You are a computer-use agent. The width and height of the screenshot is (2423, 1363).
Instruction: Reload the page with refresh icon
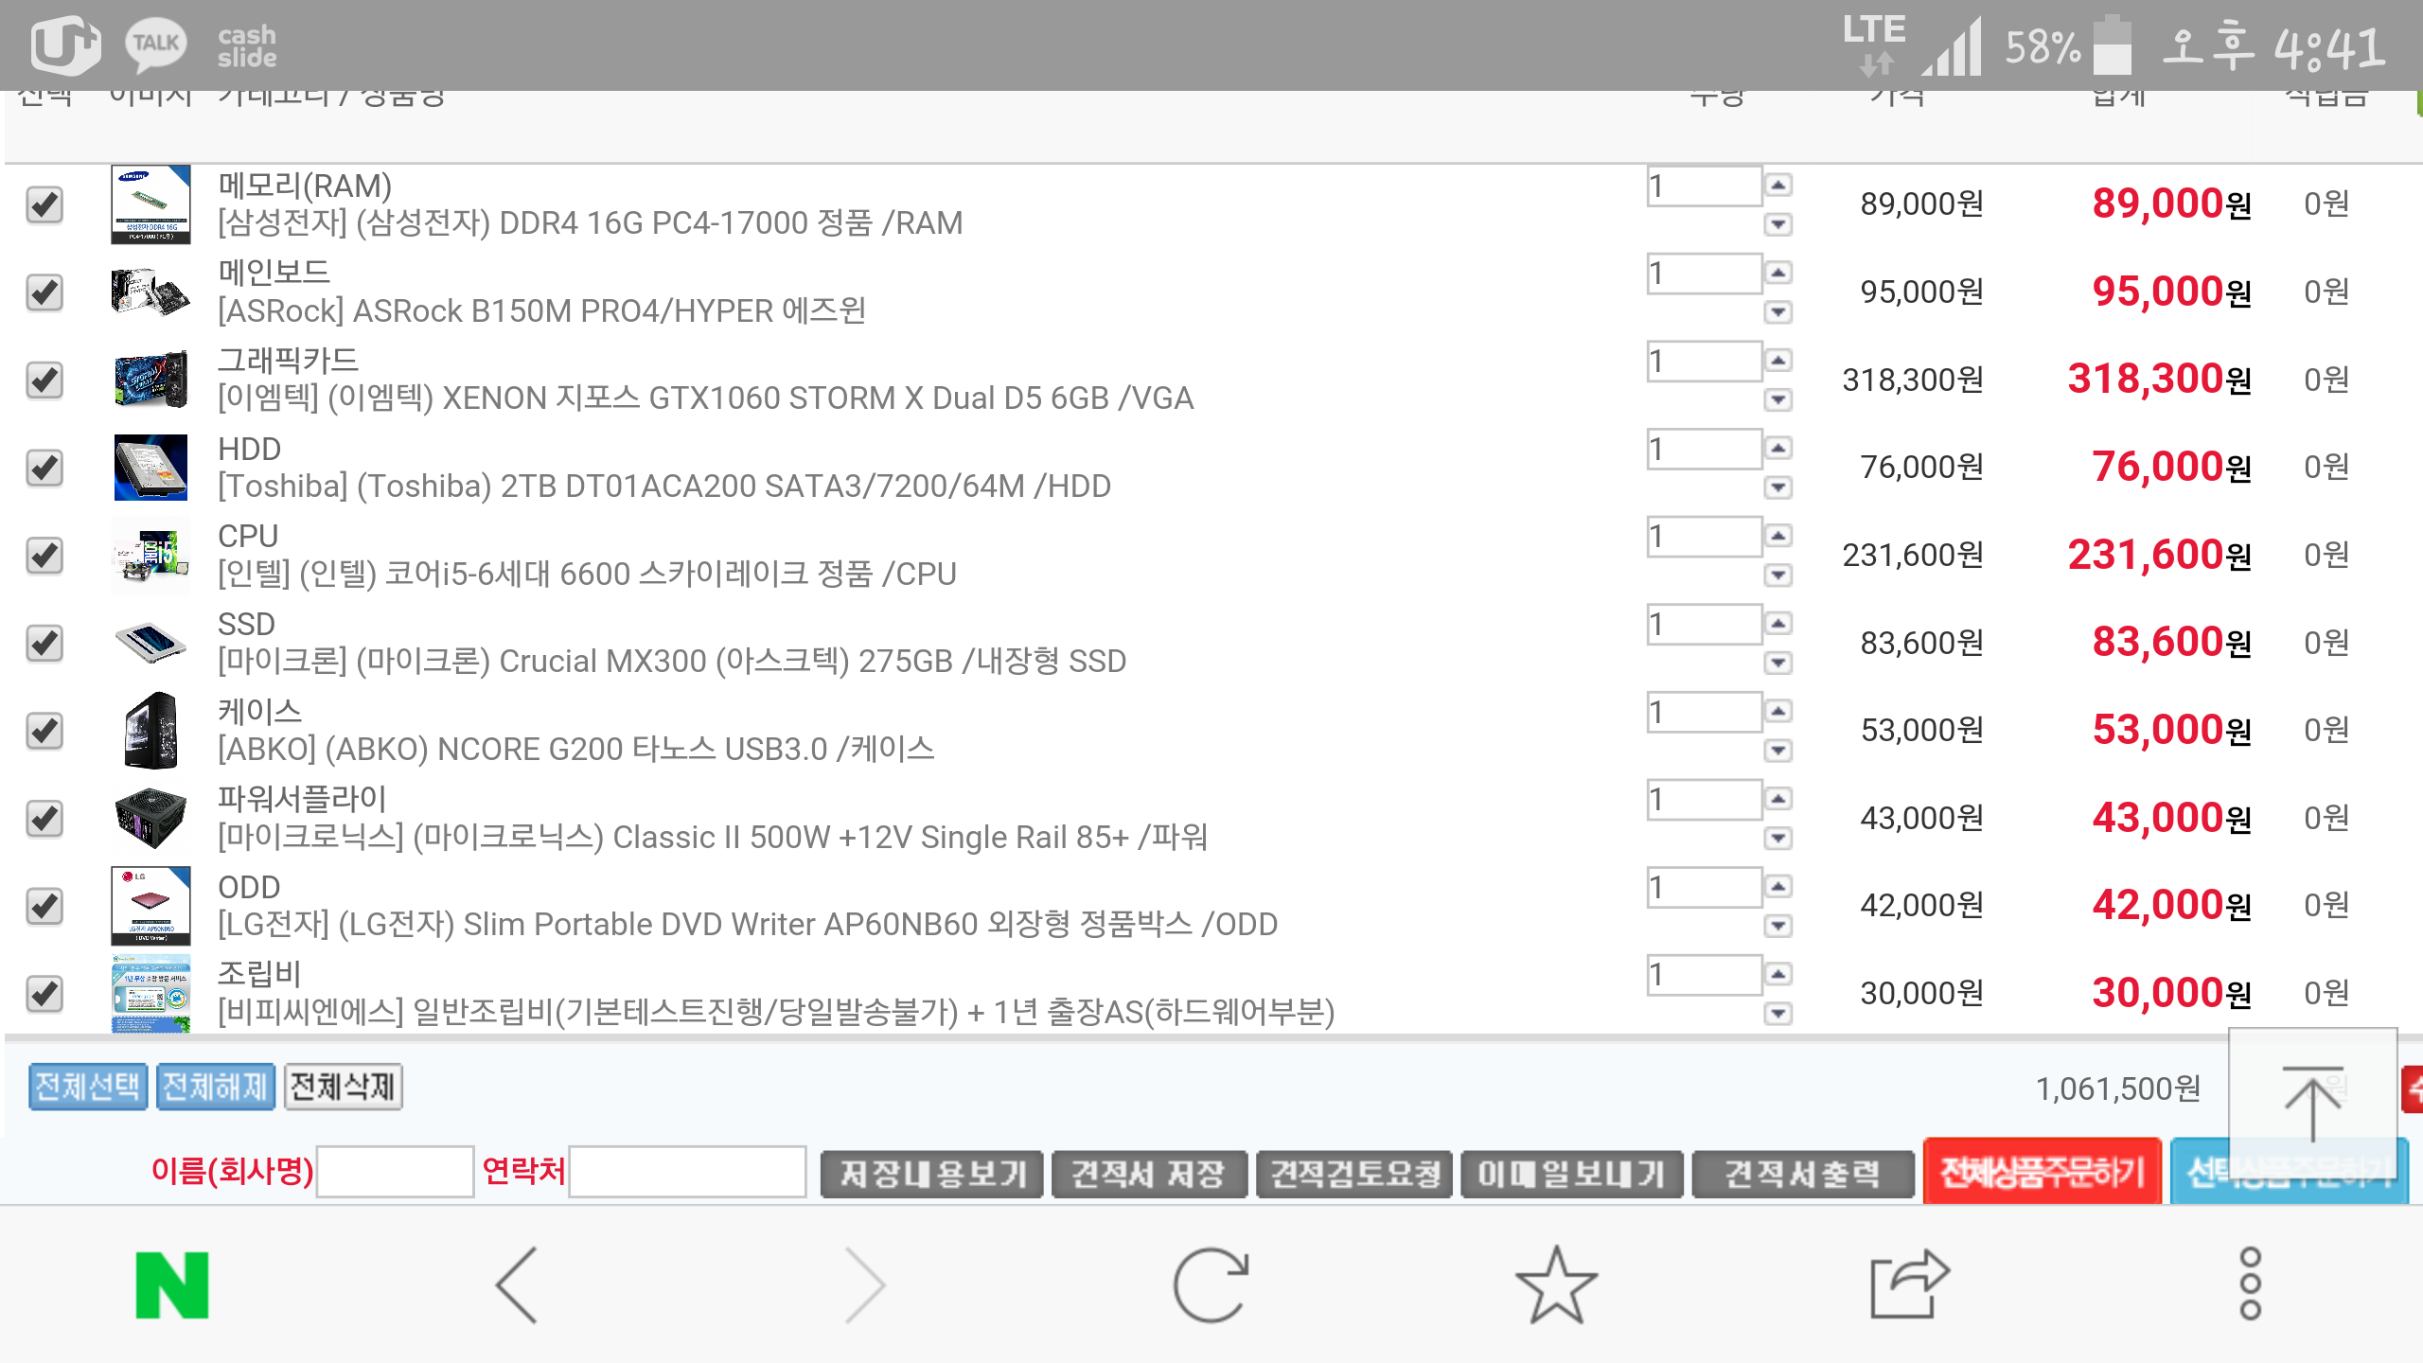pos(1211,1284)
